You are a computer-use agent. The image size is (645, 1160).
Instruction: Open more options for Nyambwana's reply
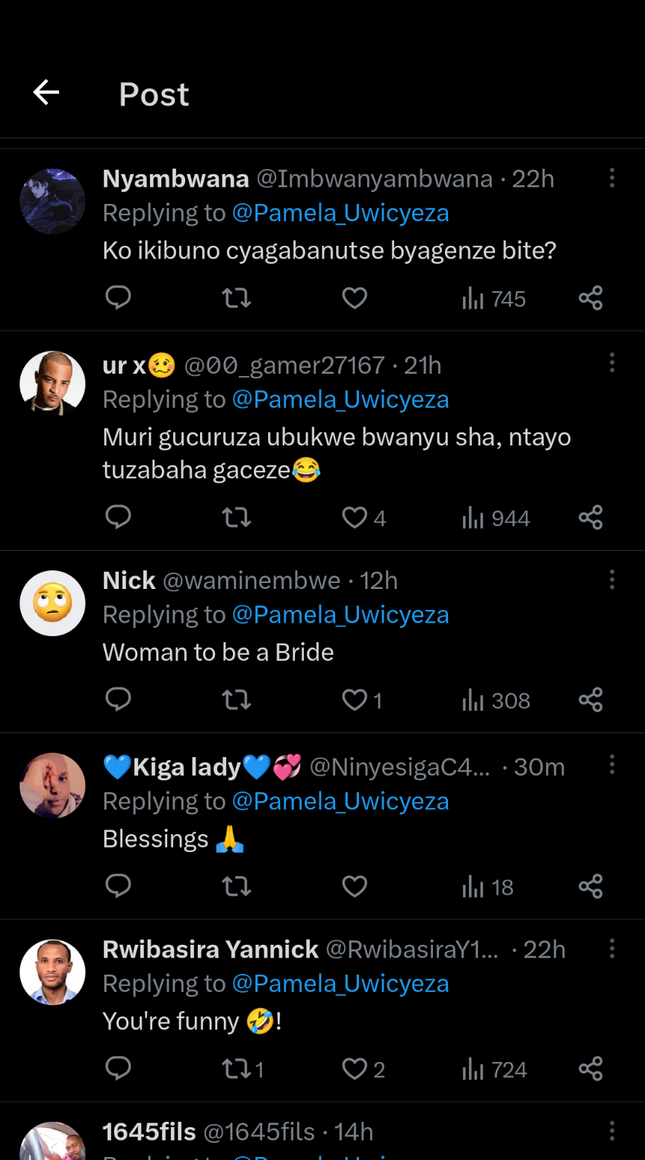612,178
